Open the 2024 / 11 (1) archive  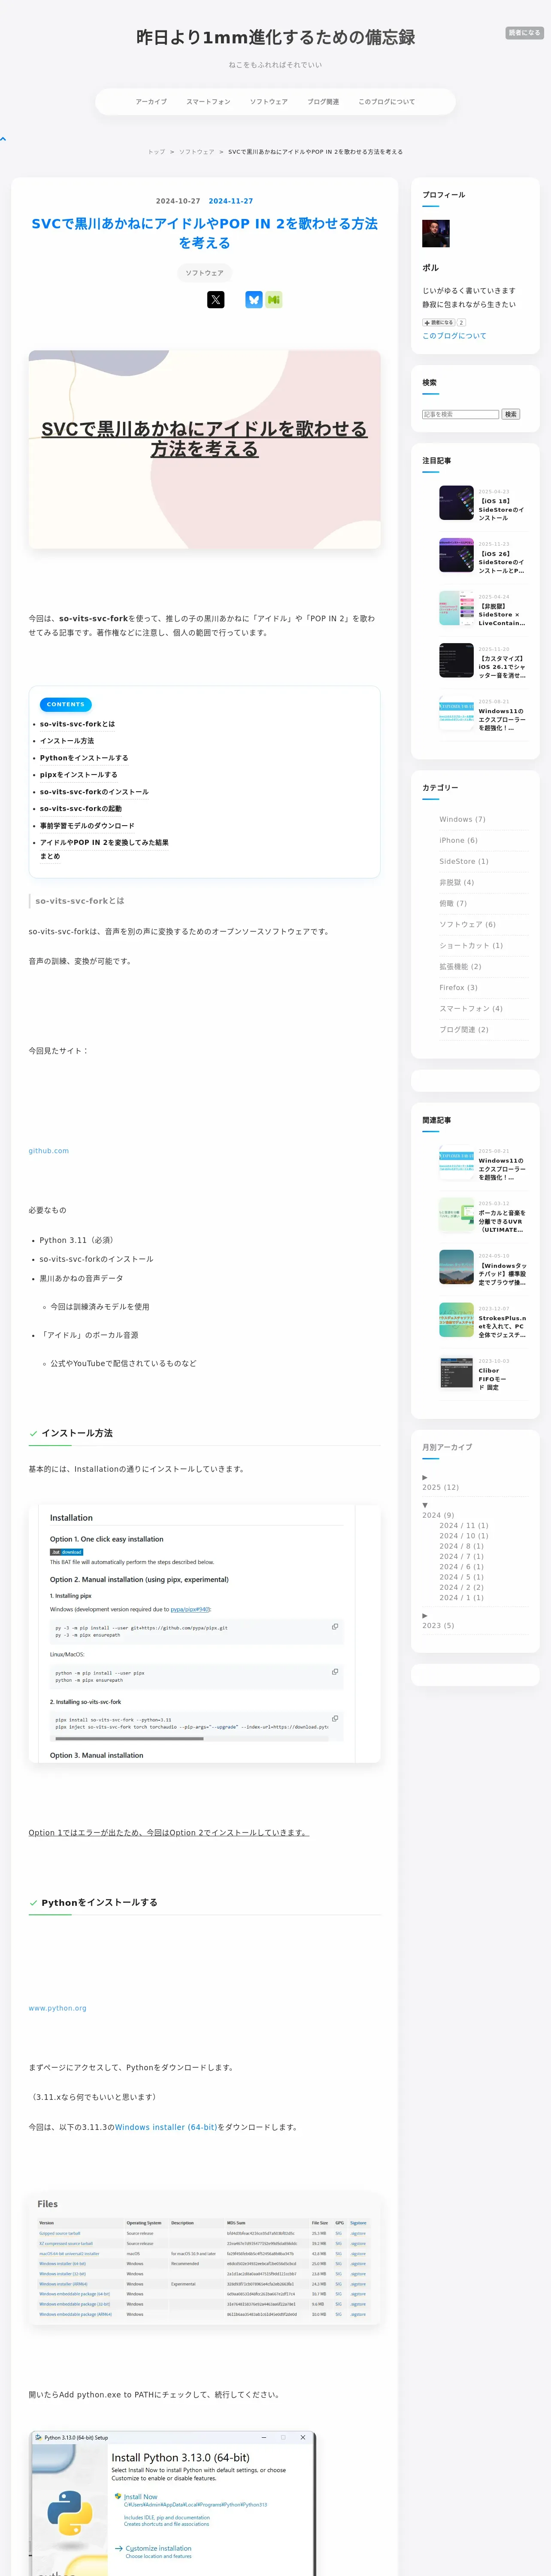464,1525
